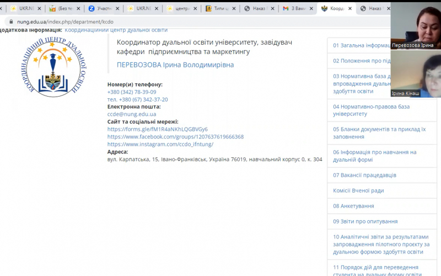Click the lock icon in the address bar
Screen dimensions: 441x276
11,22
